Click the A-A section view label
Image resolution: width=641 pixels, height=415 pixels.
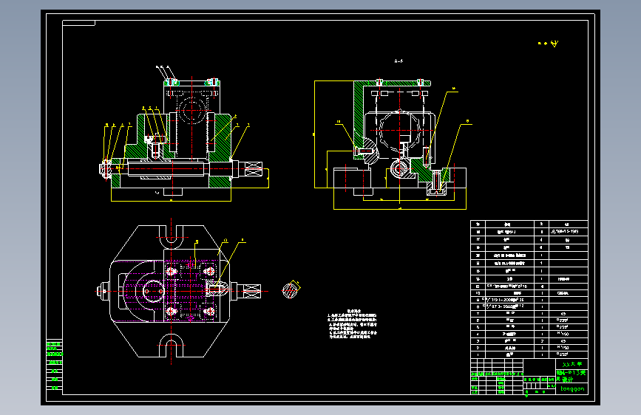tap(398, 61)
